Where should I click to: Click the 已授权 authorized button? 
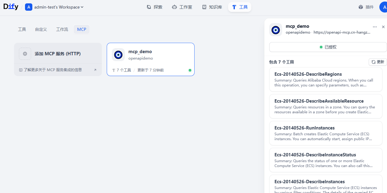[328, 47]
